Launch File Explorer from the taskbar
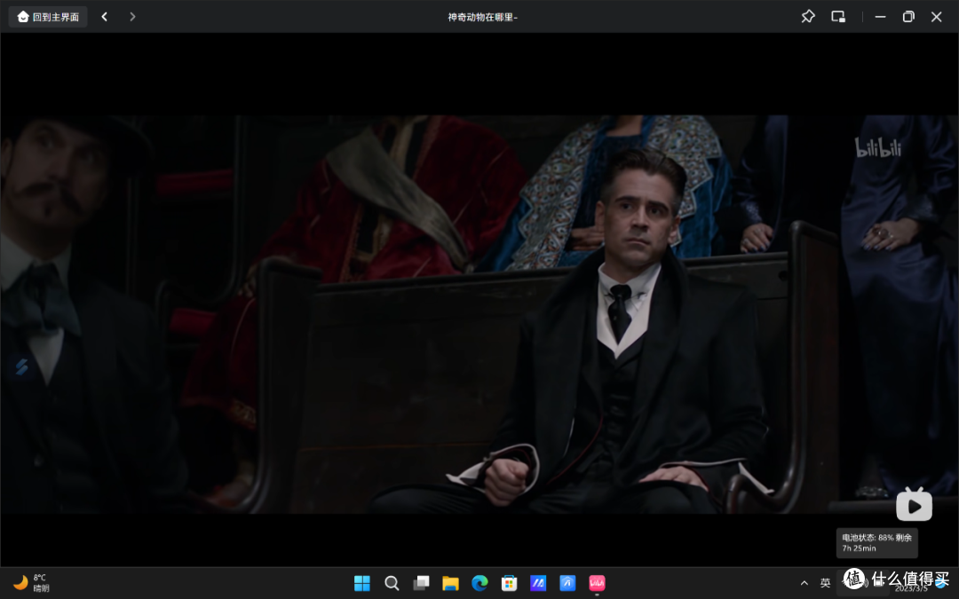The width and height of the screenshot is (959, 599). tap(450, 583)
